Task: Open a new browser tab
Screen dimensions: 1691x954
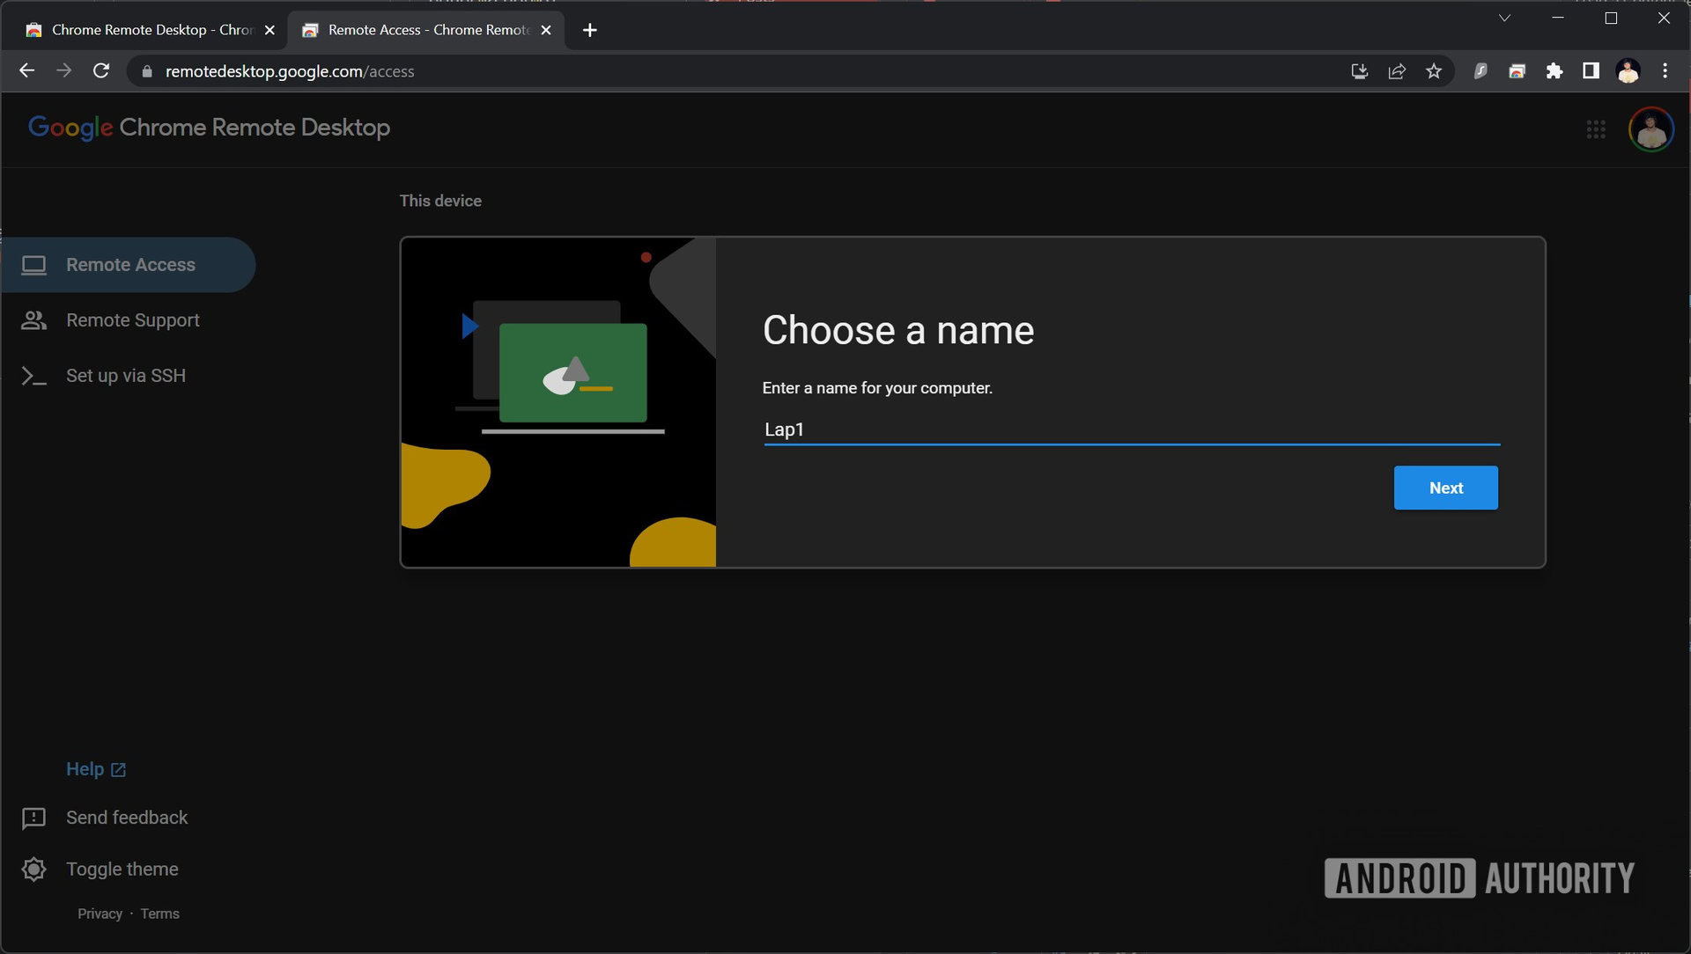Action: 589,30
